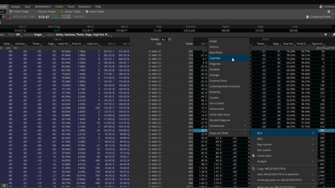
Task: Select Diagonal spread
Action: click(228, 64)
